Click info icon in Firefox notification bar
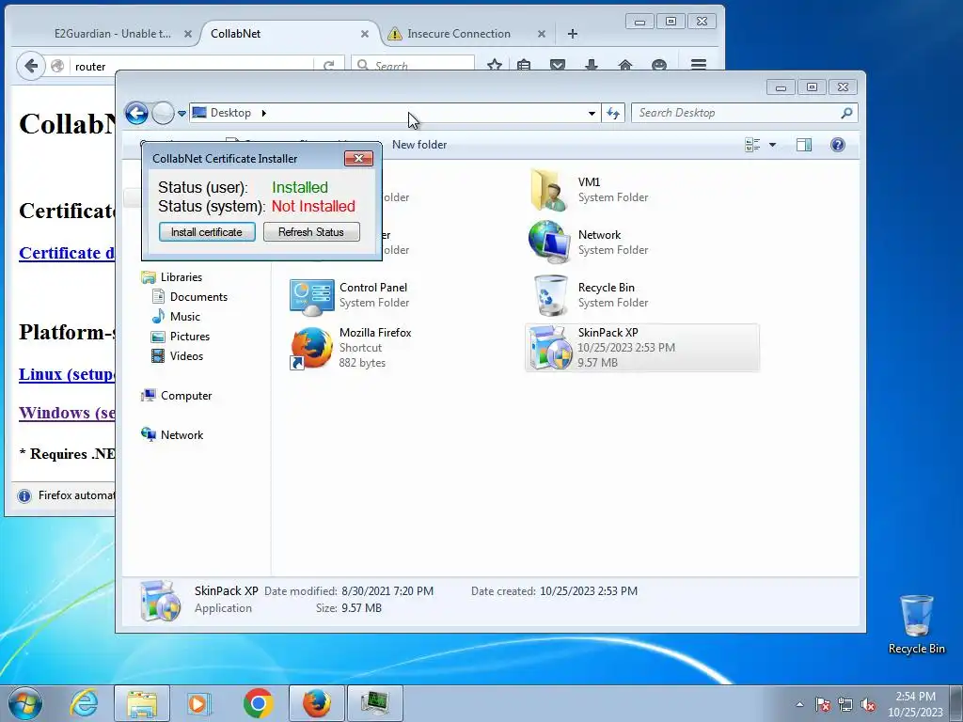The width and height of the screenshot is (963, 722). (x=24, y=496)
